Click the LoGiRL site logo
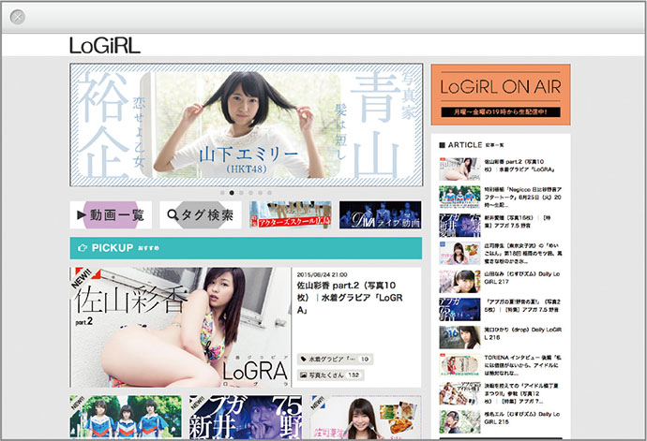The image size is (647, 441). 105,45
